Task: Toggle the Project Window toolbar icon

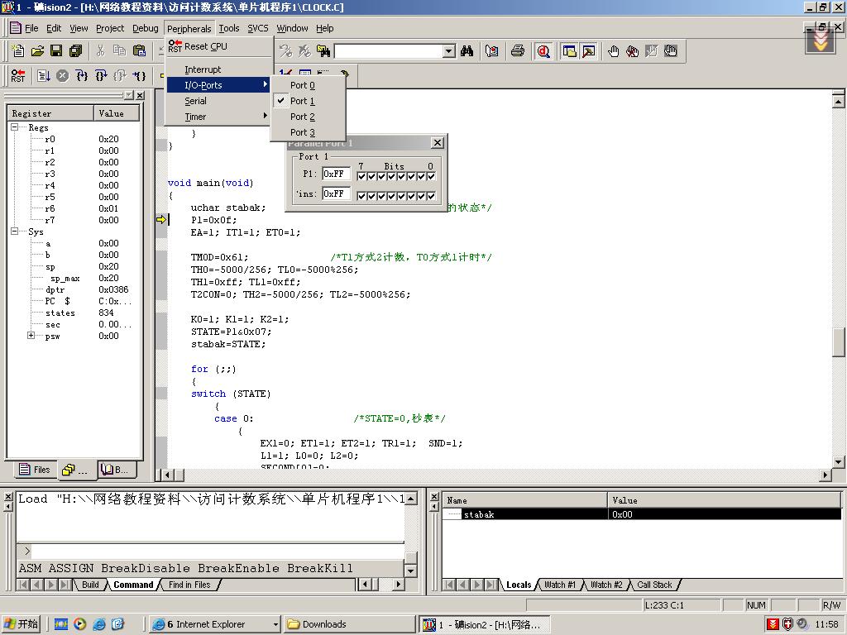Action: 569,51
